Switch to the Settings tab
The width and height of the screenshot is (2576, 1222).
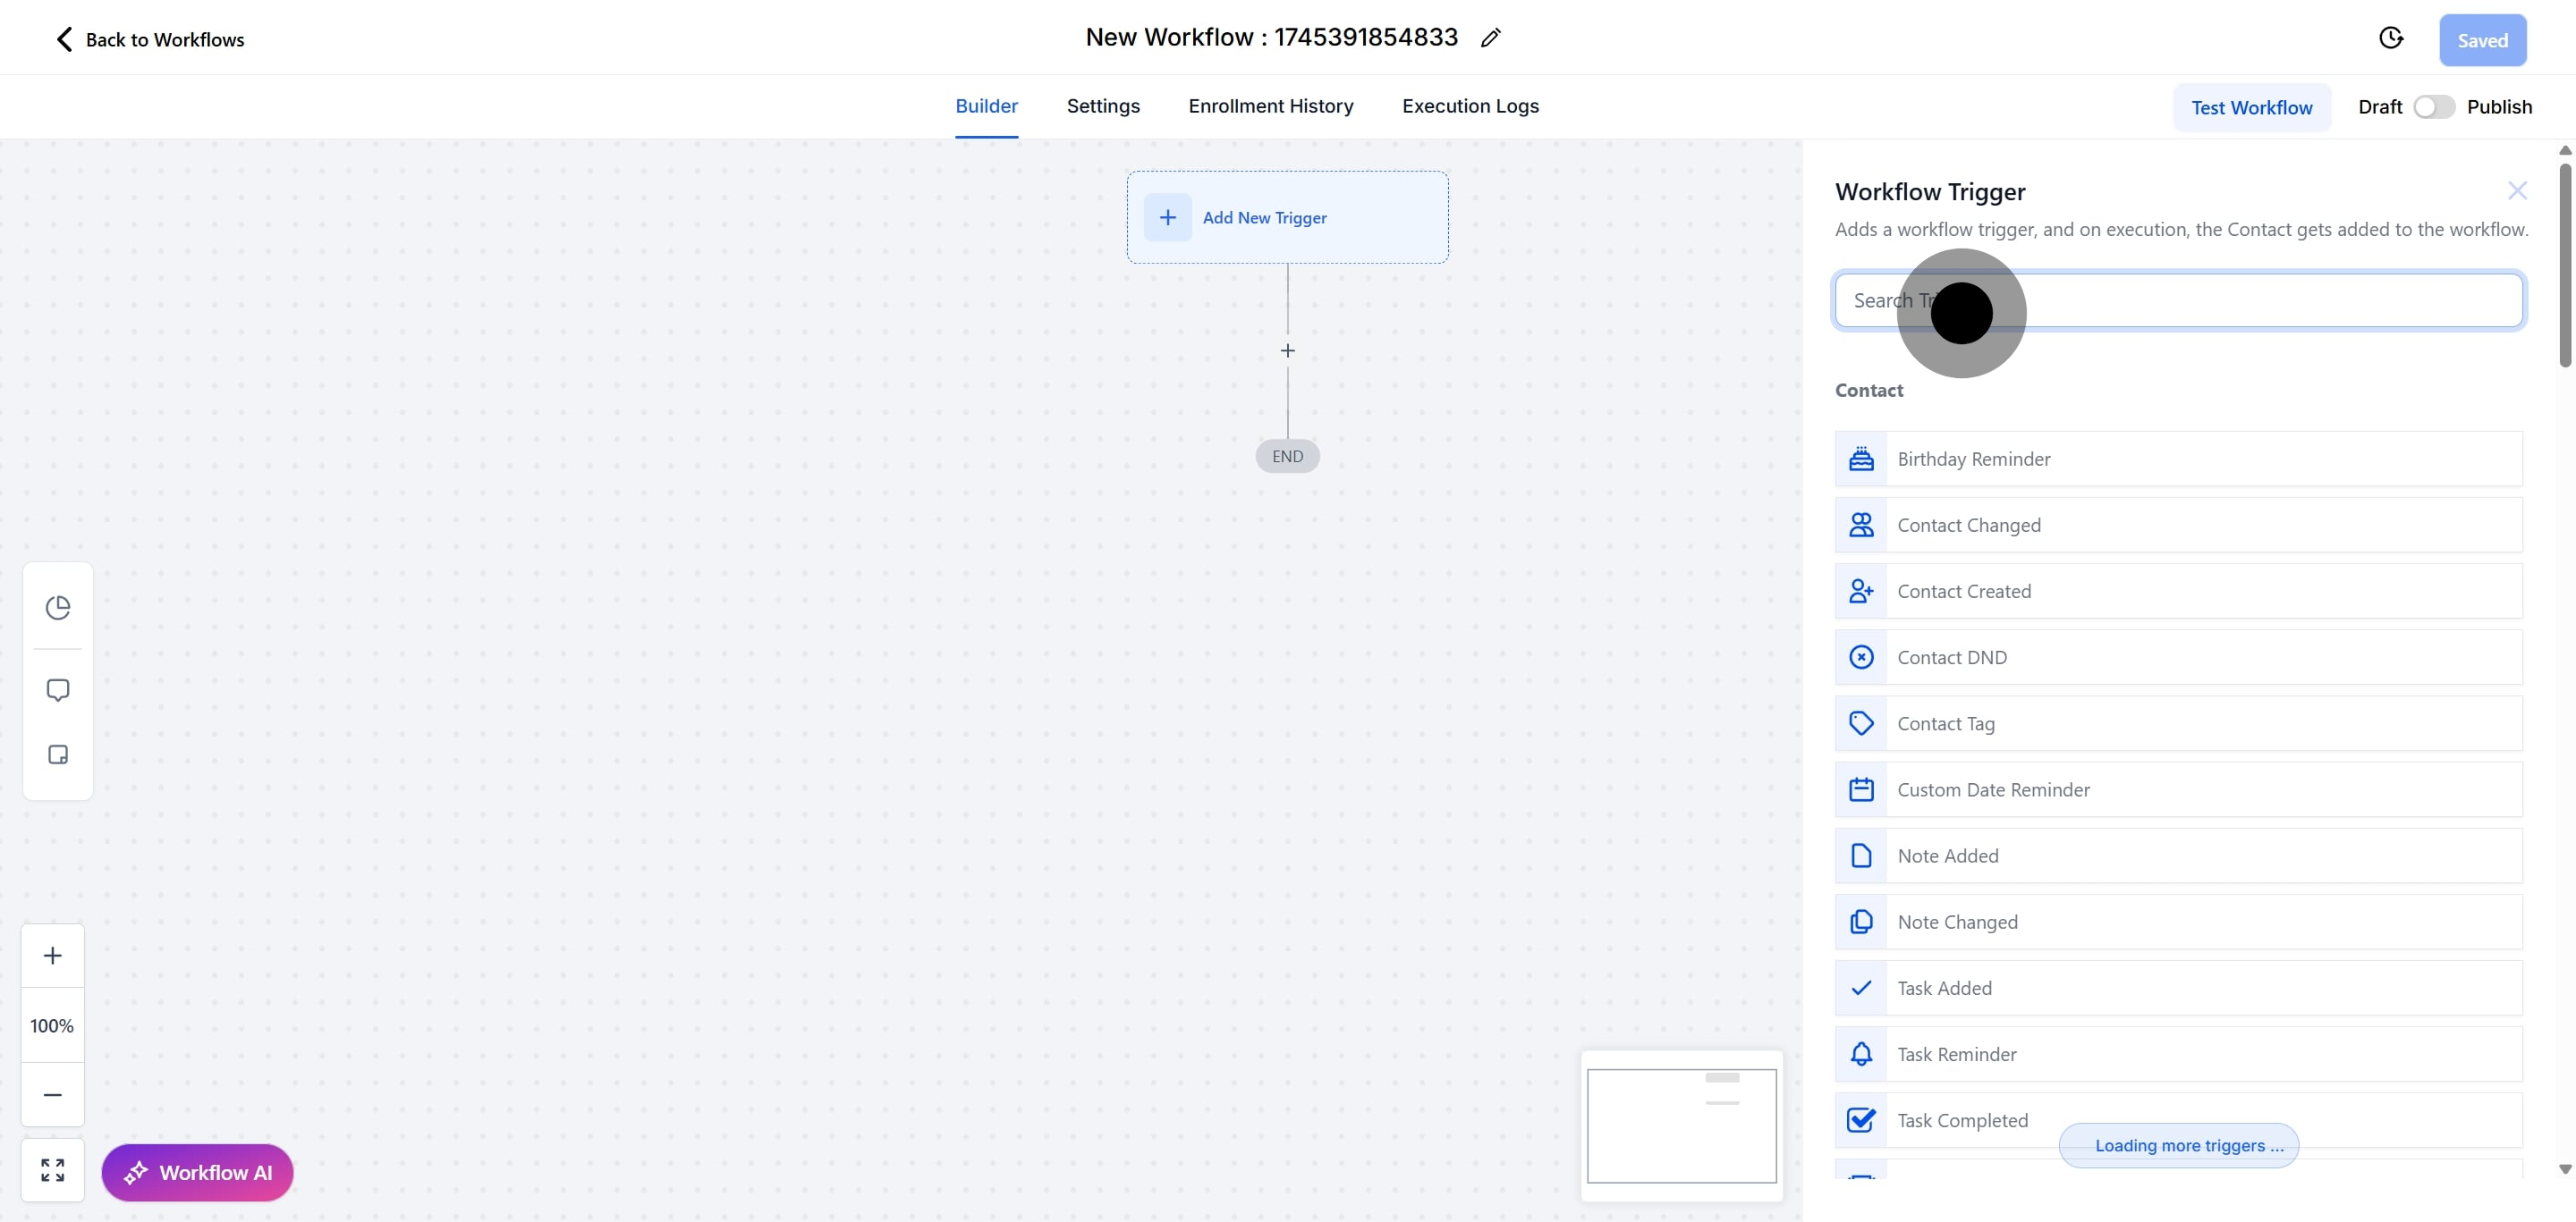pyautogui.click(x=1102, y=105)
